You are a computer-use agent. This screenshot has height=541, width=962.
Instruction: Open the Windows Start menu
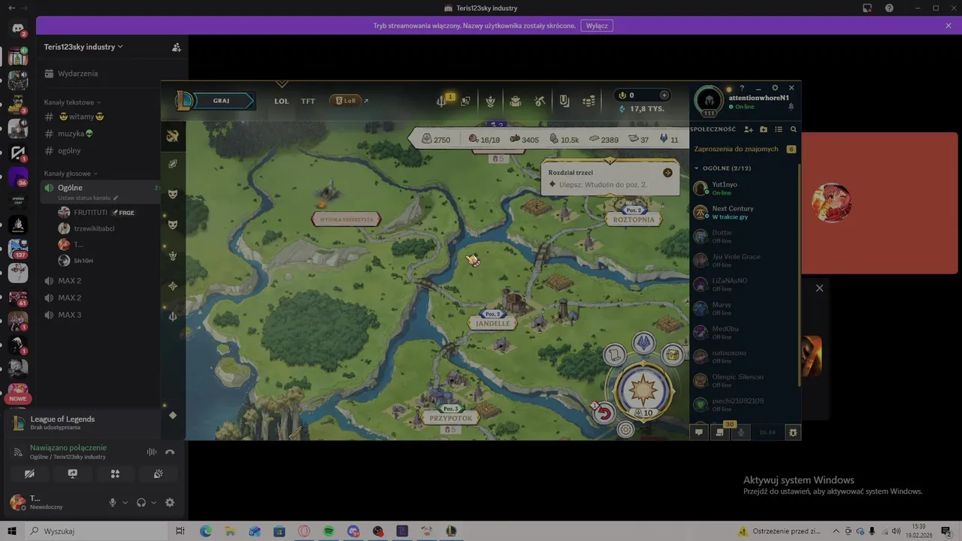pos(12,531)
